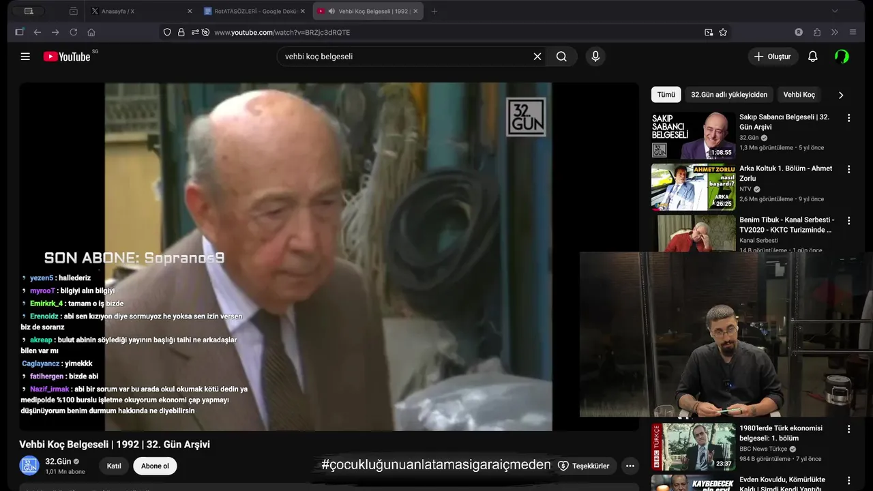873x491 pixels.
Task: Open the 32.Gün channel name link
Action: [58, 462]
